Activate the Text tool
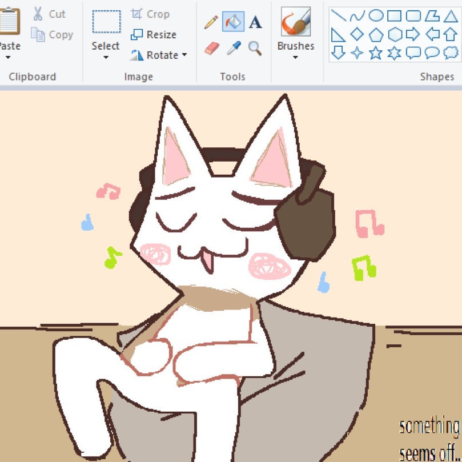462x462 pixels. [x=255, y=22]
